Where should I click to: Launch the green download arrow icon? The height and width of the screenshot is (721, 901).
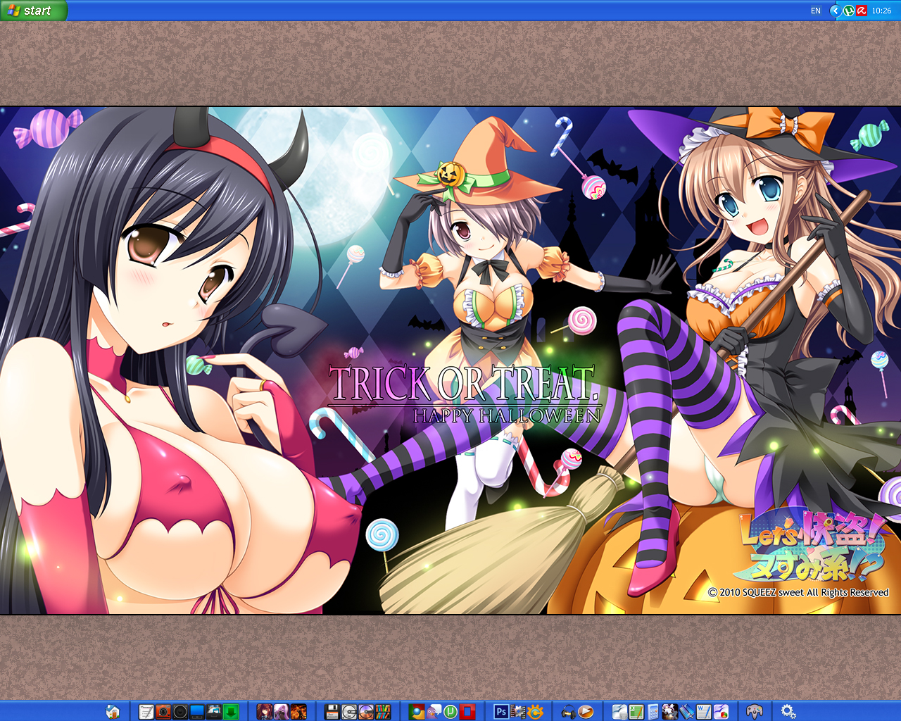tap(231, 712)
